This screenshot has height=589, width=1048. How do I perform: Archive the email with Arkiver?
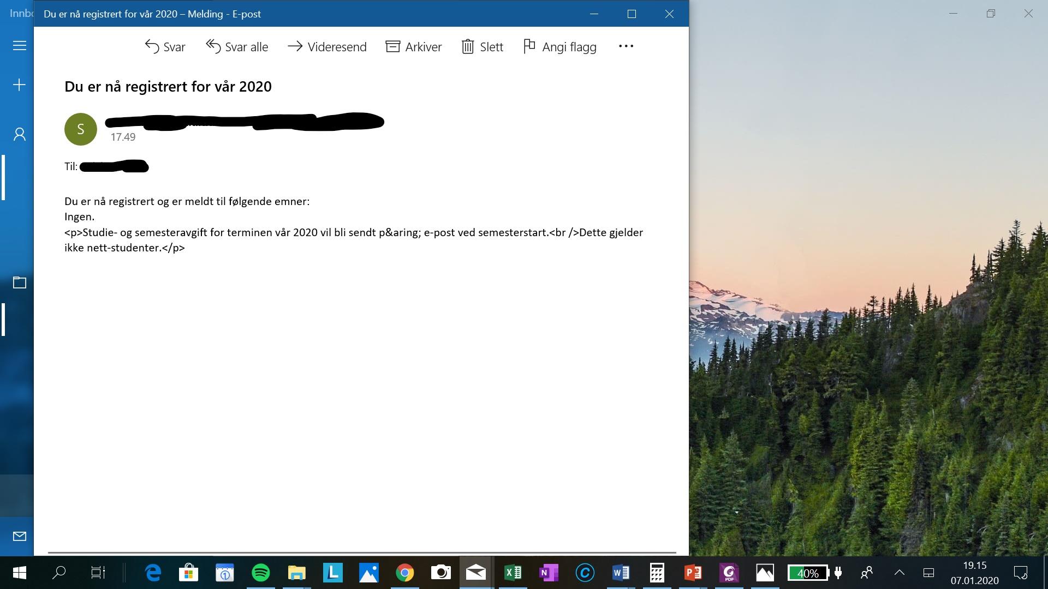(x=414, y=47)
